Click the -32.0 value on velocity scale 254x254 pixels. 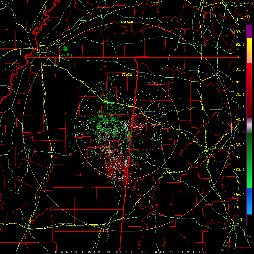239,145
